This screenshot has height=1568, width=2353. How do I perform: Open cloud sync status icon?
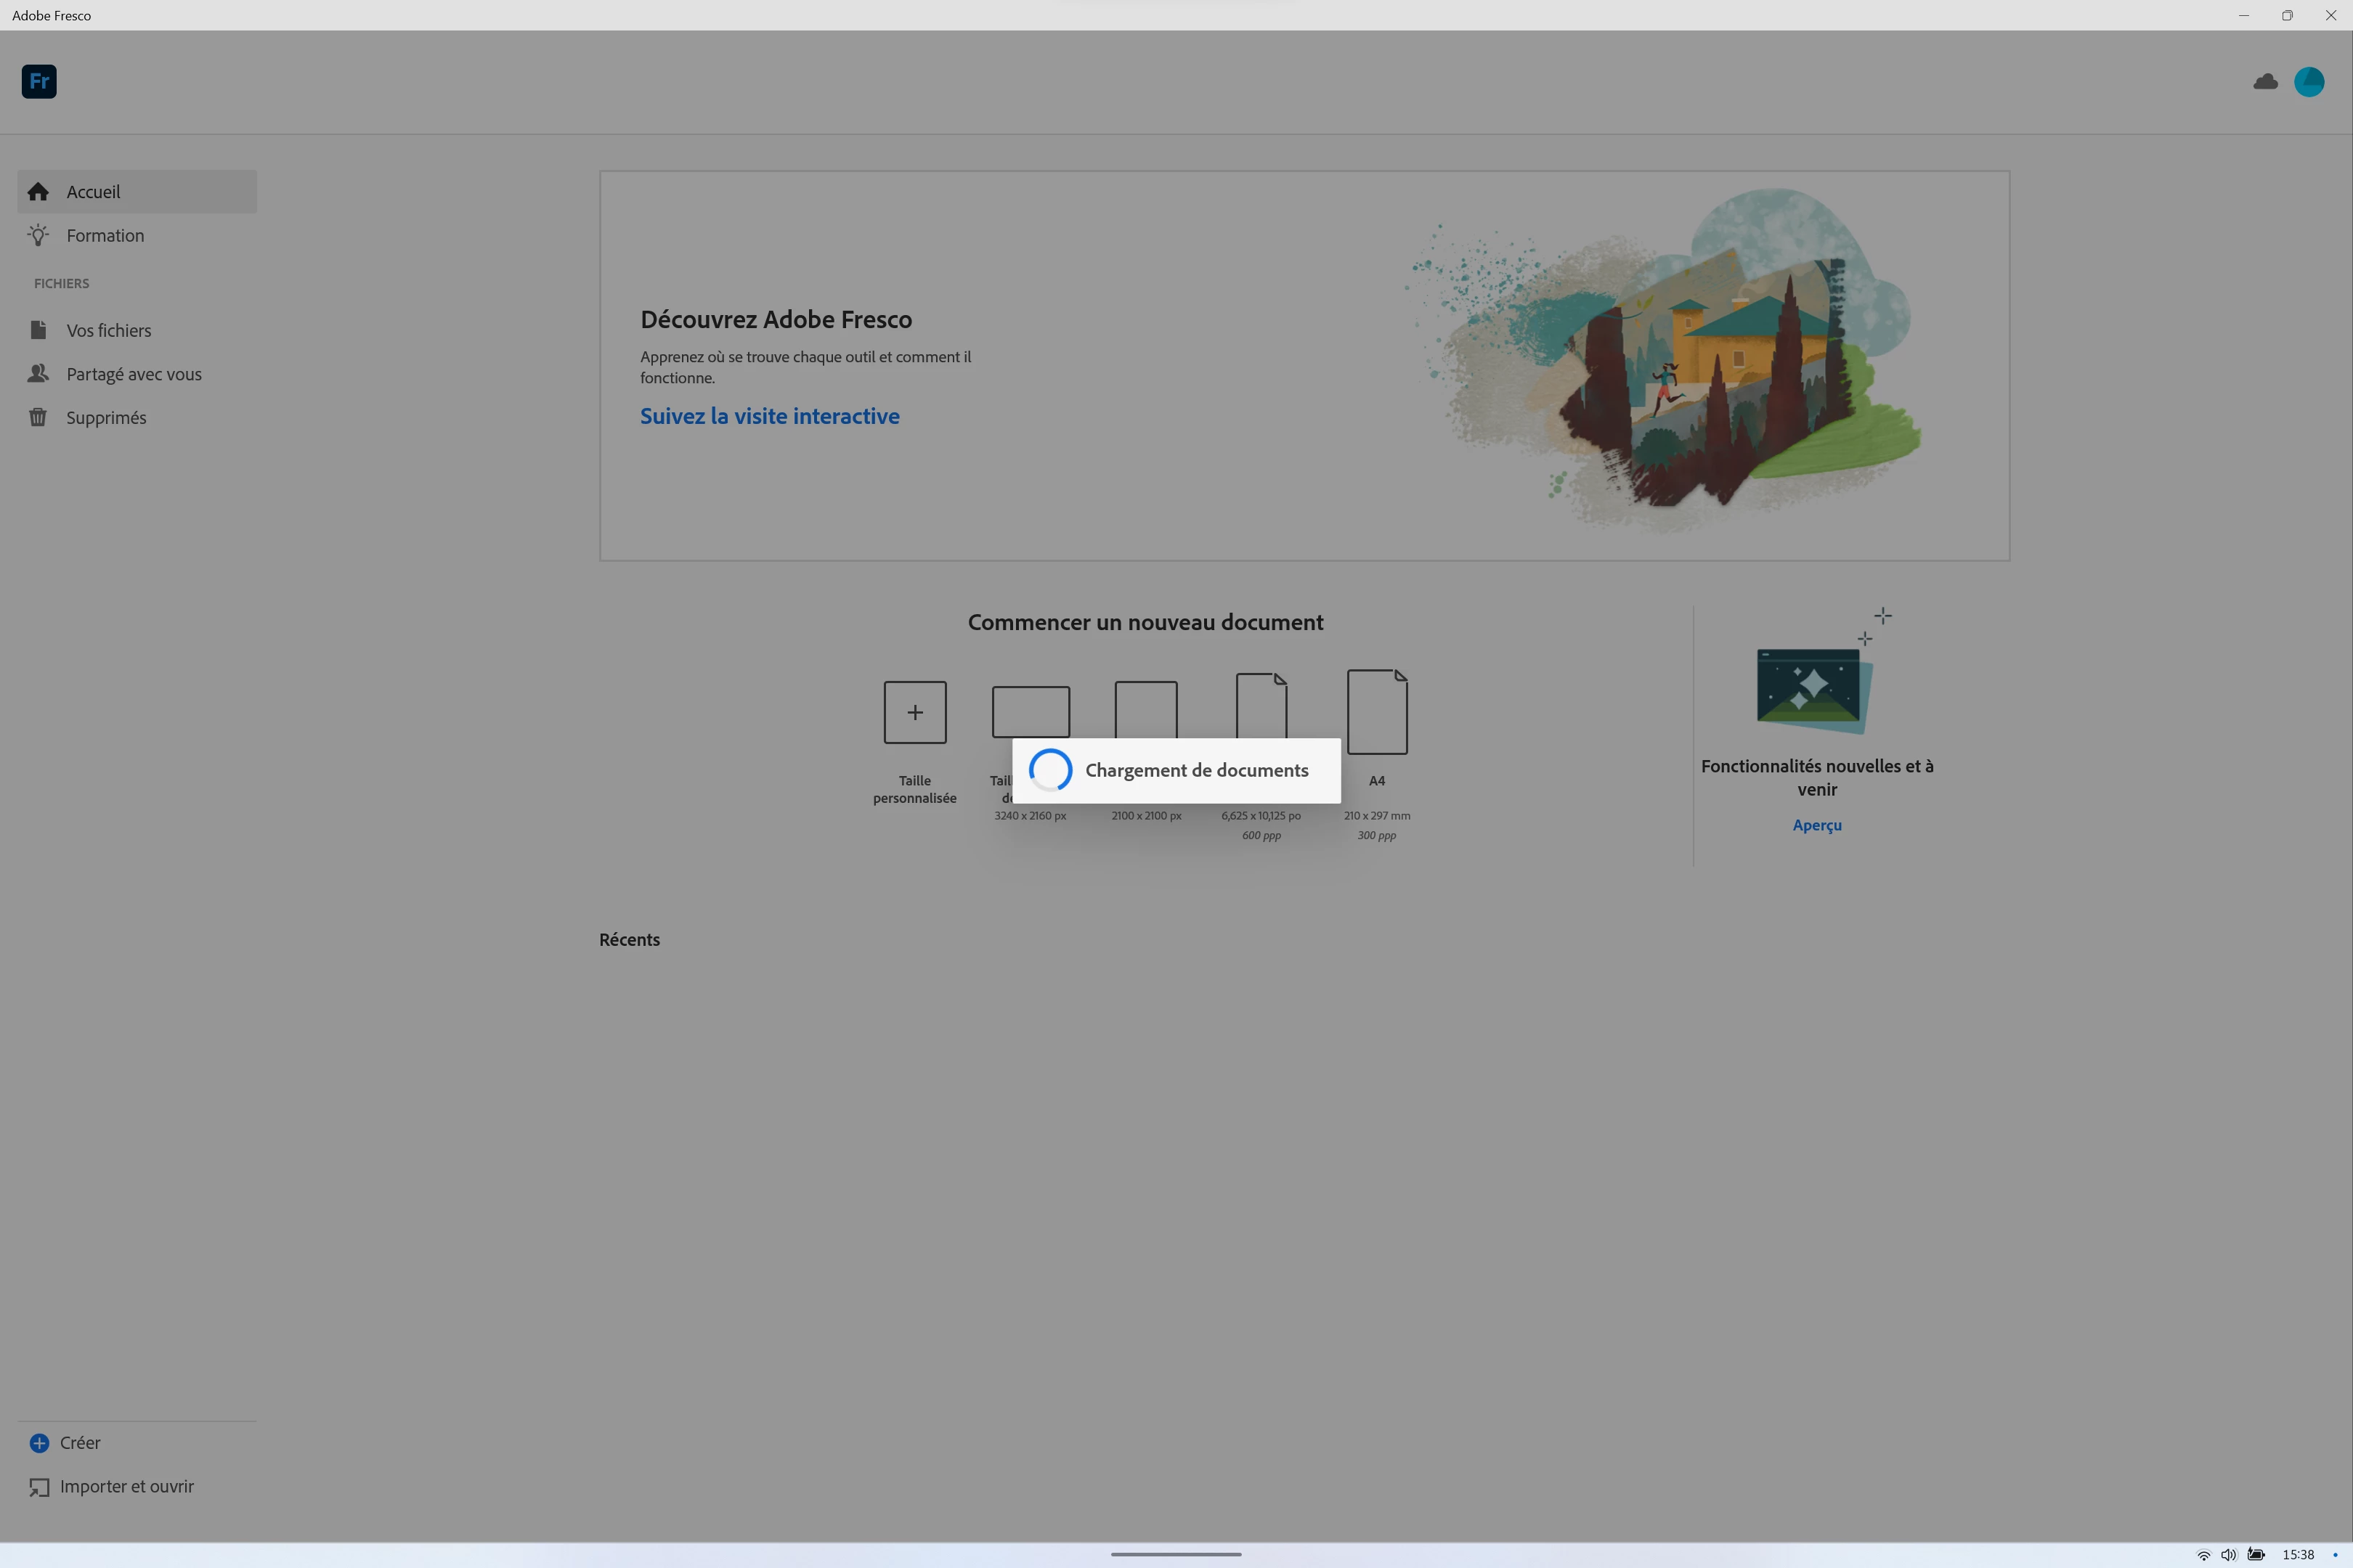pyautogui.click(x=2265, y=82)
